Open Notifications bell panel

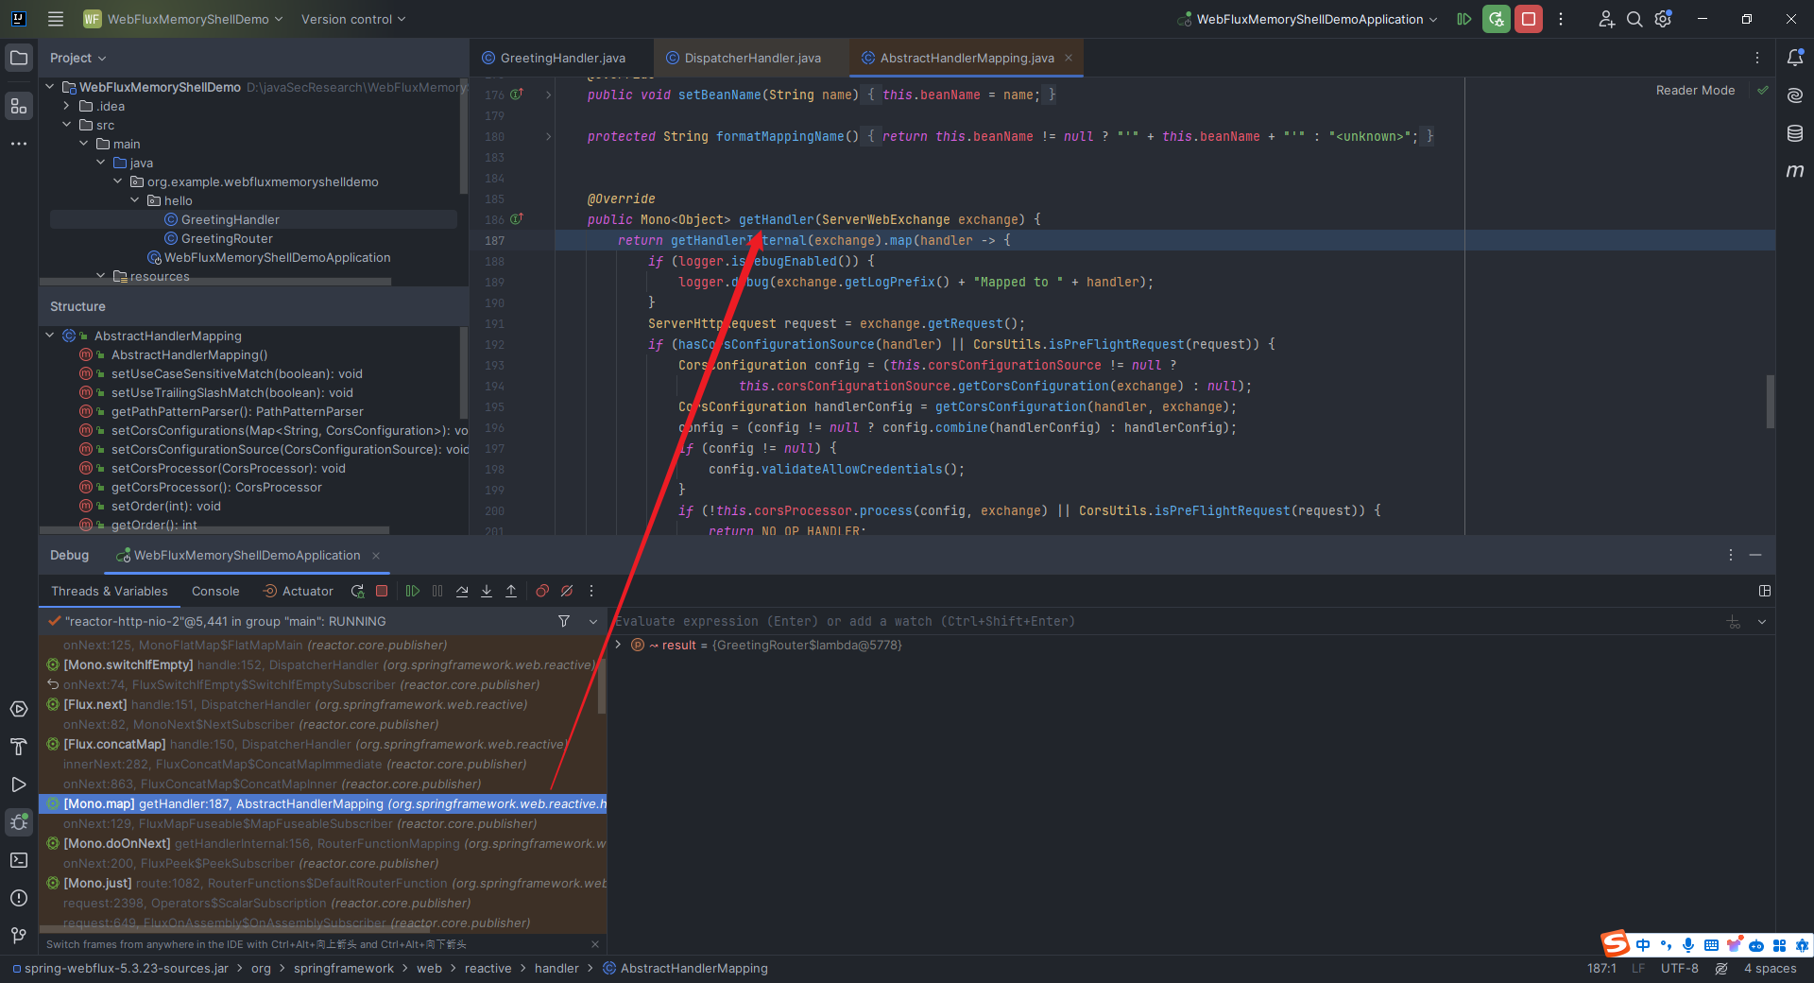click(1795, 58)
